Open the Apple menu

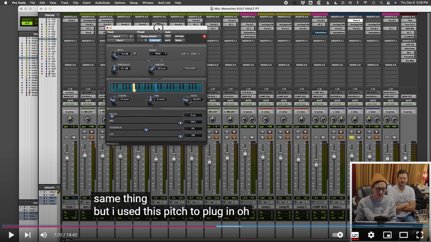[x=5, y=3]
